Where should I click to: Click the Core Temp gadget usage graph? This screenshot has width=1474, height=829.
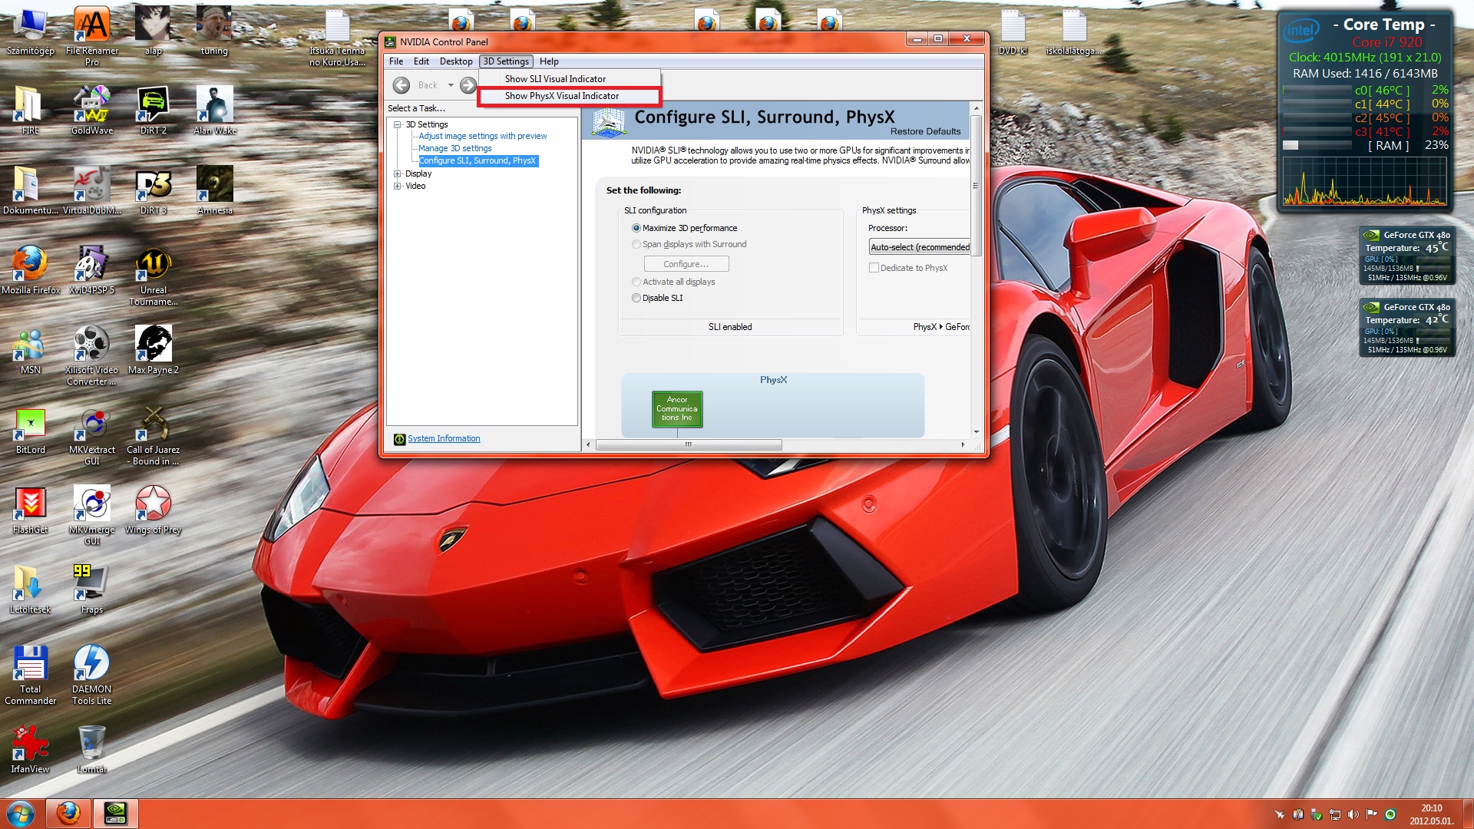[1364, 181]
